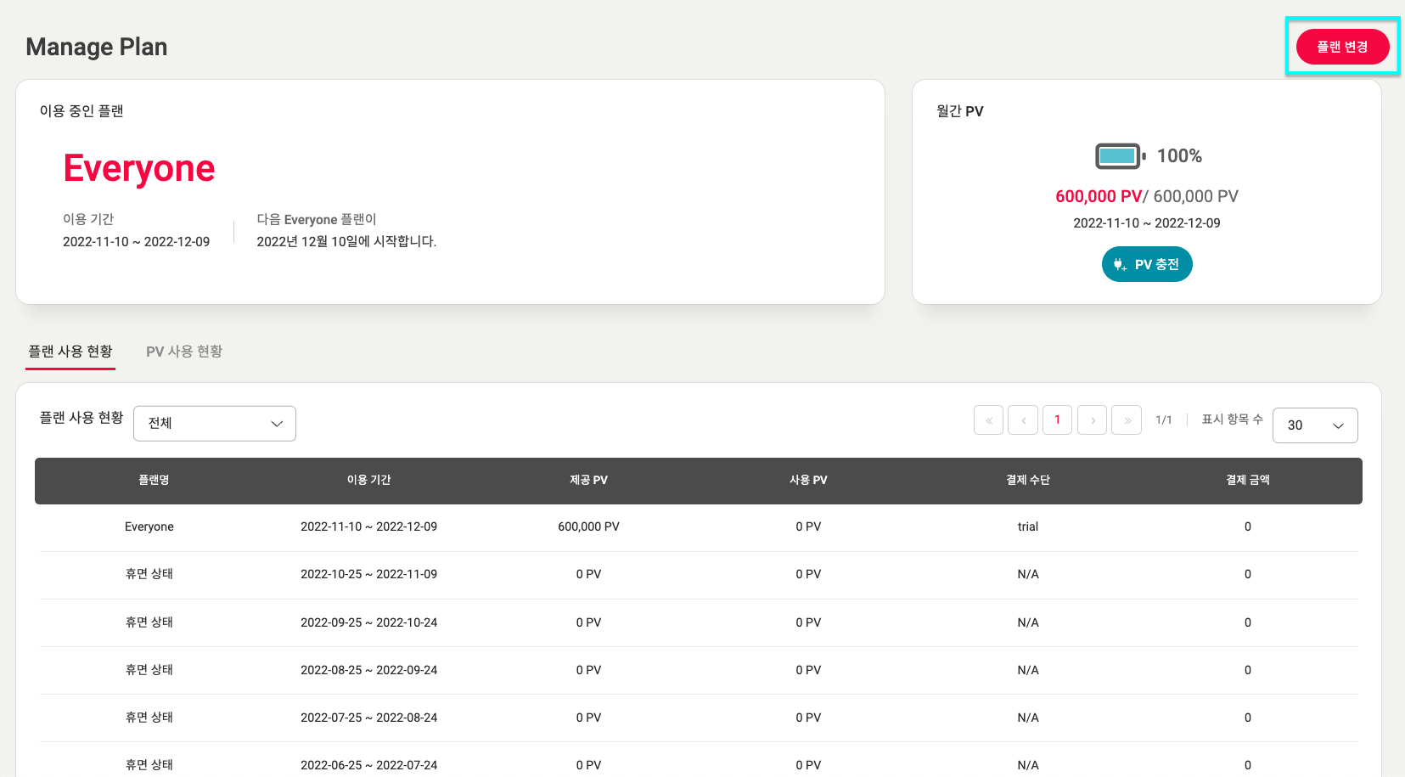
Task: Click the next page arrow icon
Action: tap(1092, 419)
